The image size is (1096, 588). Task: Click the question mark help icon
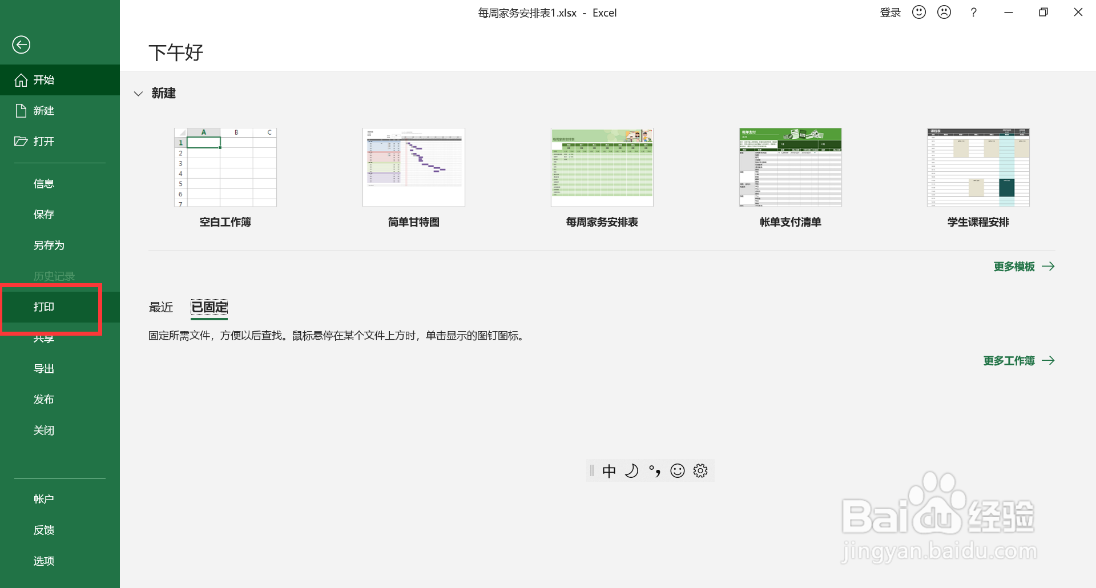pyautogui.click(x=973, y=13)
